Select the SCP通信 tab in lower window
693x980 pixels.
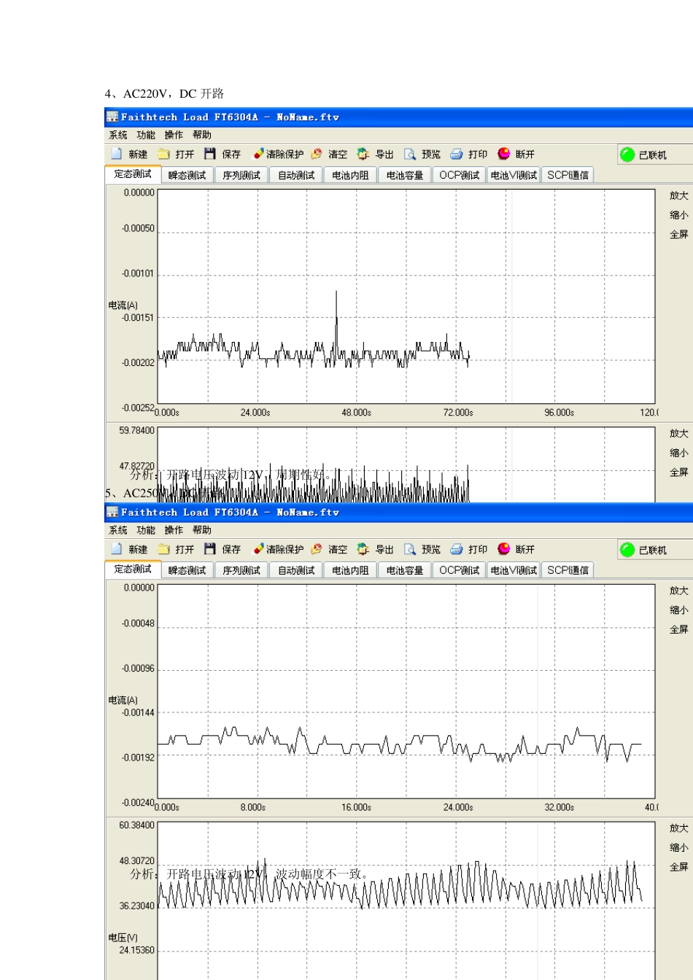click(568, 570)
